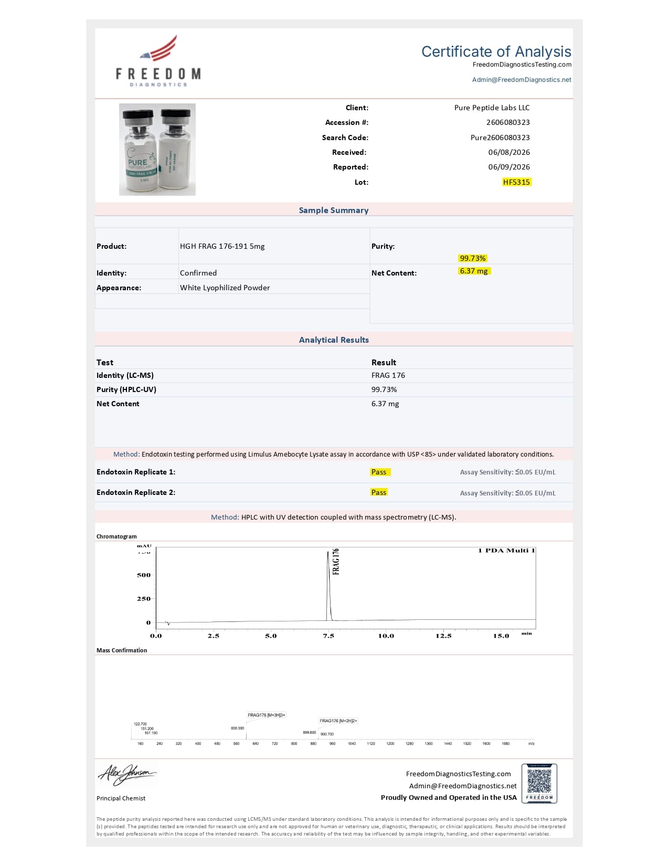Image resolution: width=669 pixels, height=866 pixels.
Task: Select Proudly Owned and Operated in the USA
Action: tap(449, 797)
